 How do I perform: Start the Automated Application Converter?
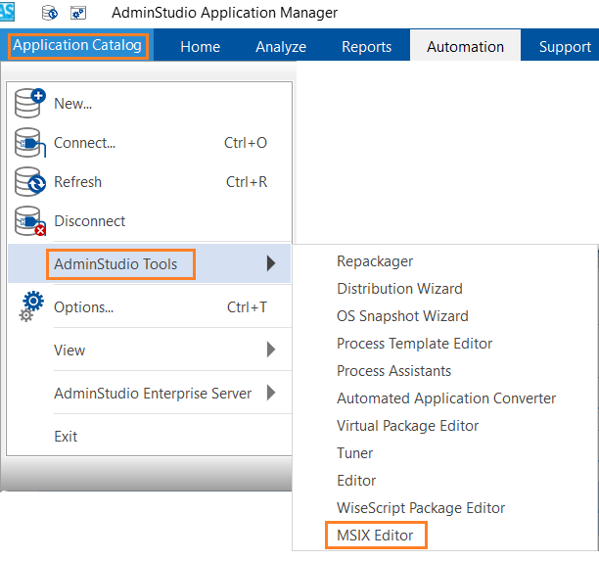[x=446, y=398]
